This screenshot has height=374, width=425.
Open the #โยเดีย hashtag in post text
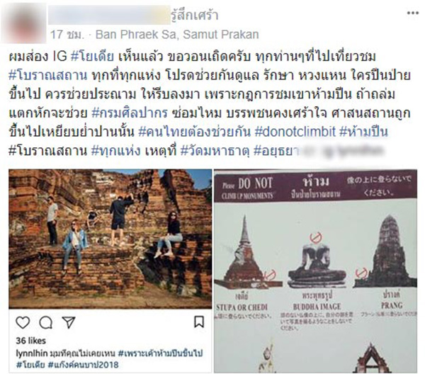tap(92, 57)
